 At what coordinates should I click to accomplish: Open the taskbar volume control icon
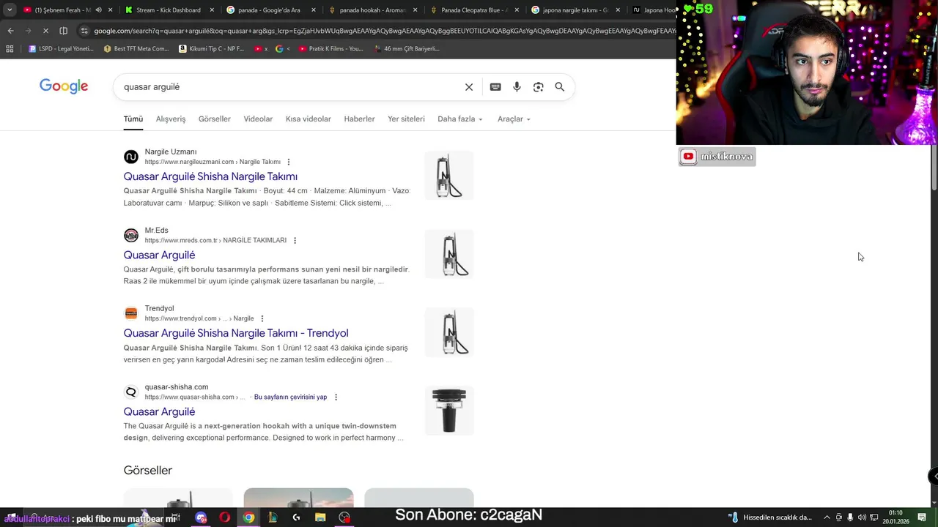point(862,517)
